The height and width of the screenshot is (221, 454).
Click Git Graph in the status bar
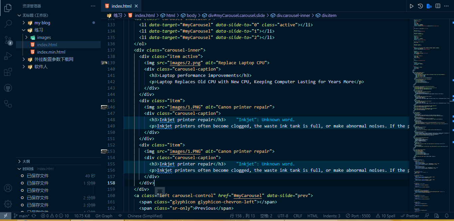pos(104,216)
